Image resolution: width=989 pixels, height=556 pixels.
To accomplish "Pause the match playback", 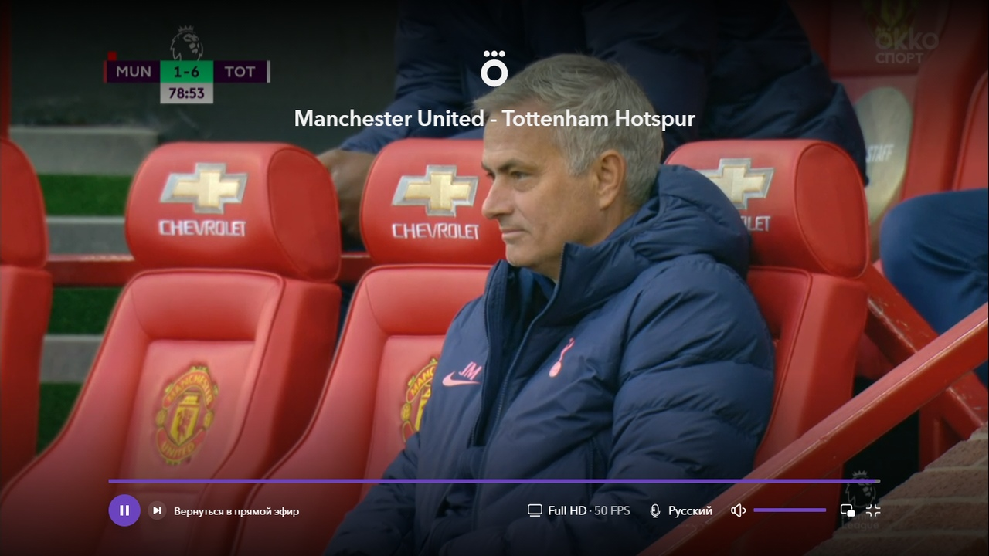I will 124,510.
